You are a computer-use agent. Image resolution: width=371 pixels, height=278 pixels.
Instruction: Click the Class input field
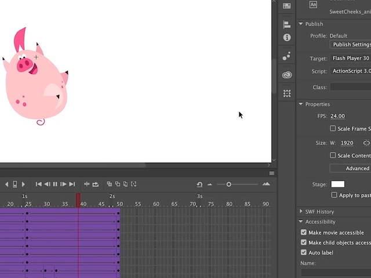click(351, 87)
